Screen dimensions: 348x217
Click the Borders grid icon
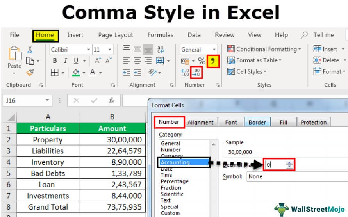pos(55,72)
